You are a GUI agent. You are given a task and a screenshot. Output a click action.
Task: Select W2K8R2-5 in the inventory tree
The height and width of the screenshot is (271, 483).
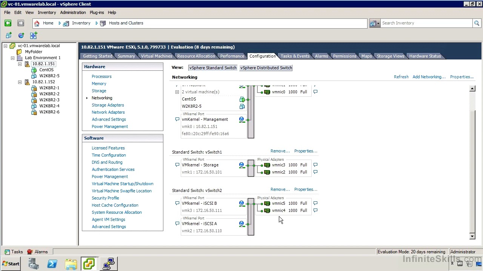(49, 76)
